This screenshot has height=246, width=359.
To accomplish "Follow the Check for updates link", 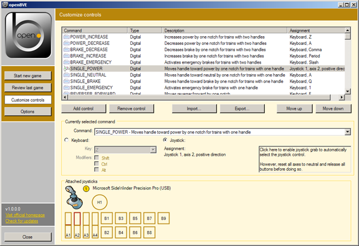I will (x=22, y=221).
